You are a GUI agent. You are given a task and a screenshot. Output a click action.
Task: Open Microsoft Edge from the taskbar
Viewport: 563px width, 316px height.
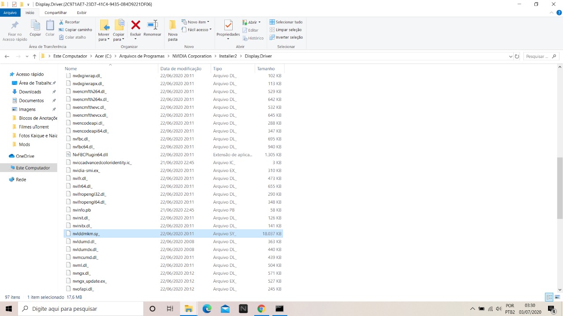click(x=207, y=309)
